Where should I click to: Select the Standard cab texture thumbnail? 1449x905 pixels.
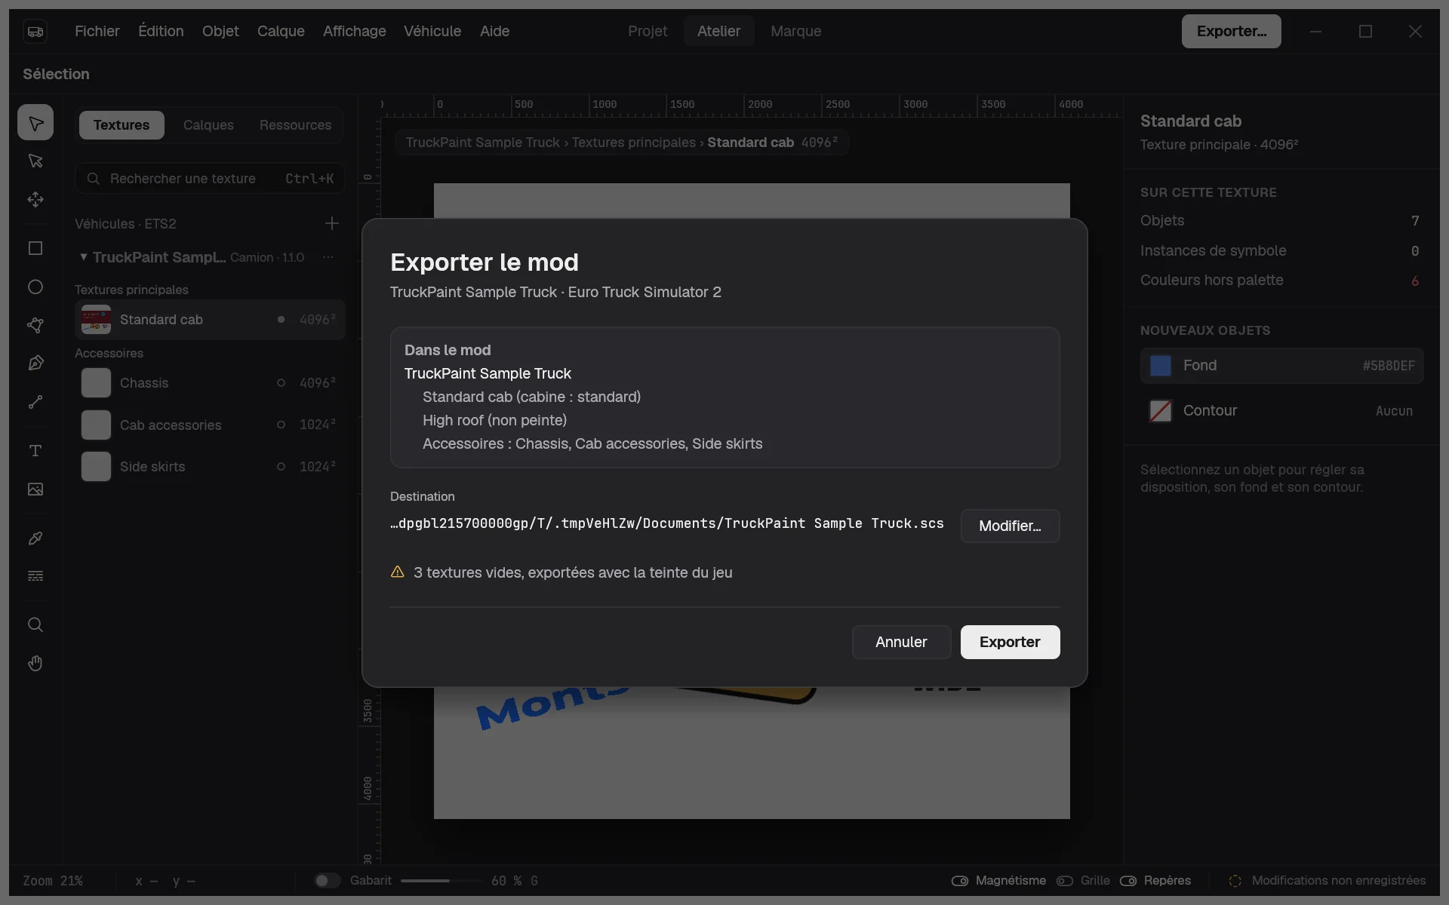[96, 320]
